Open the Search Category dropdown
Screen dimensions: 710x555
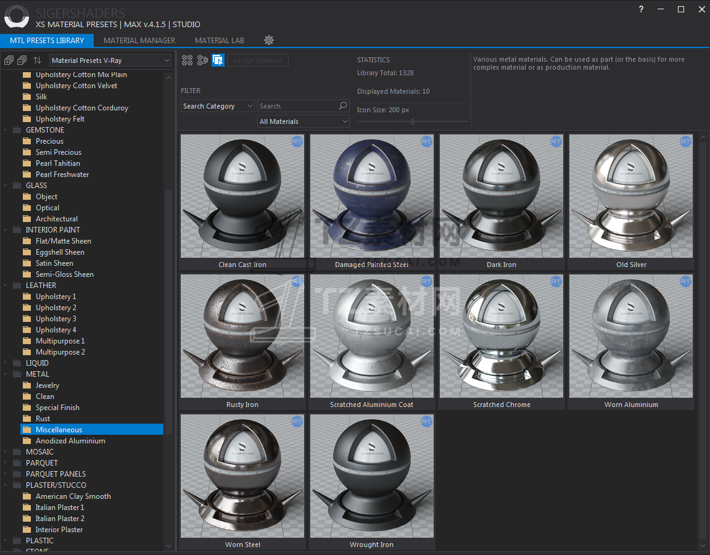click(x=217, y=106)
